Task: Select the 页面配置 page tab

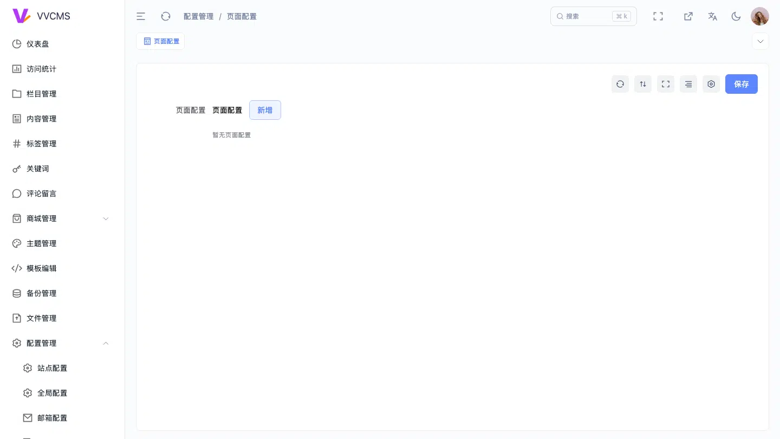Action: pos(160,41)
